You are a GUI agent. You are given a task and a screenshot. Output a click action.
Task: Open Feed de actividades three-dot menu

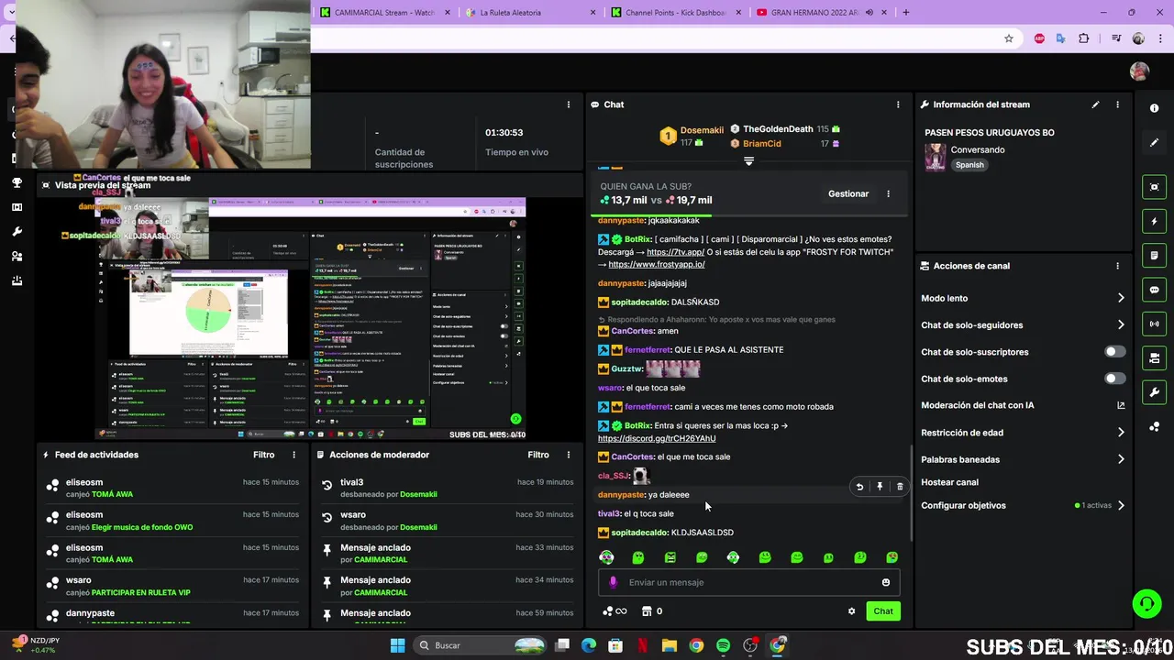click(x=294, y=455)
